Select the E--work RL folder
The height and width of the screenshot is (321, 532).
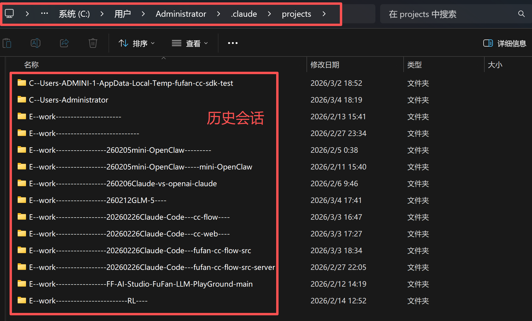click(x=88, y=301)
